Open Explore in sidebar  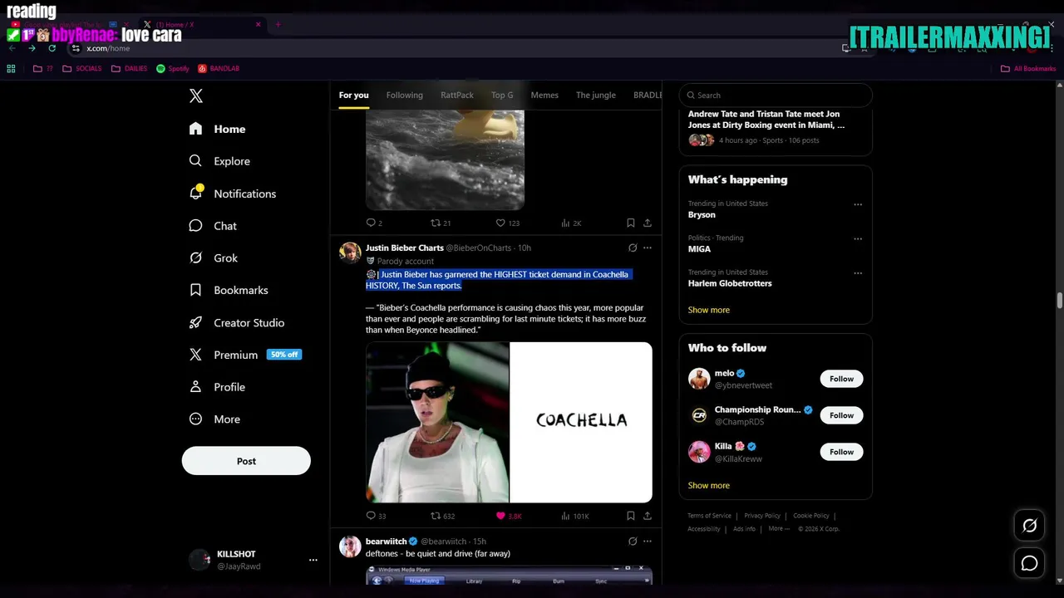[219, 161]
